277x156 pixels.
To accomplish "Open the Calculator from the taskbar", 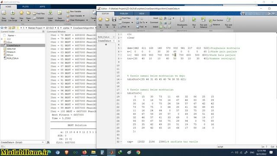I will click(102, 152).
